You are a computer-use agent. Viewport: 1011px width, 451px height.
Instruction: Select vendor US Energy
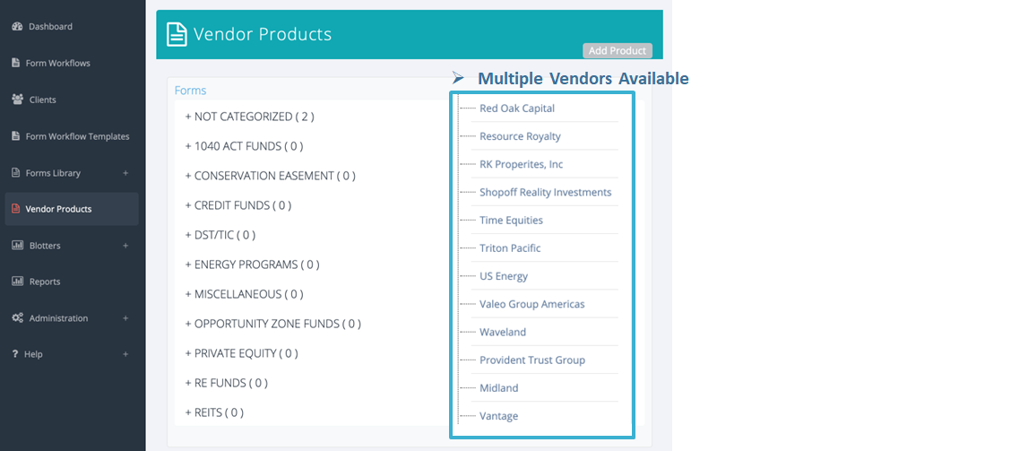click(504, 276)
